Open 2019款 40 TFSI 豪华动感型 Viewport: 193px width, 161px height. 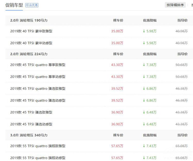[x=31, y=43]
